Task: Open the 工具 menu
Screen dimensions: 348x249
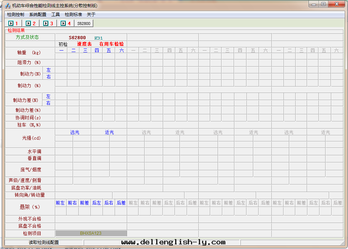Action: pos(56,15)
